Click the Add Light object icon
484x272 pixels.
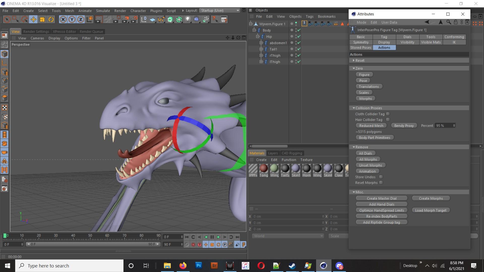point(188,19)
